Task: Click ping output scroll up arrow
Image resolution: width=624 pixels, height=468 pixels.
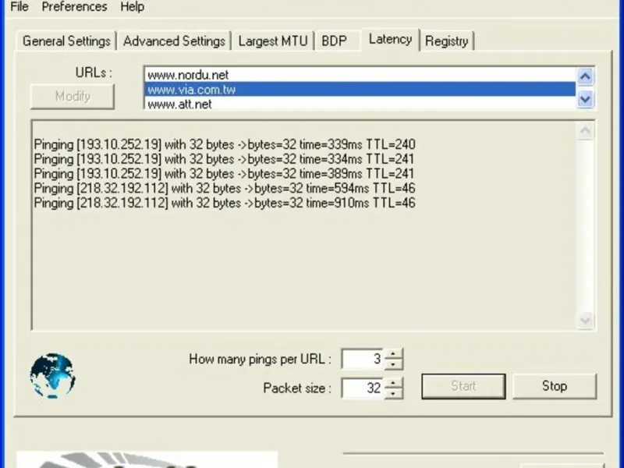Action: [x=585, y=131]
